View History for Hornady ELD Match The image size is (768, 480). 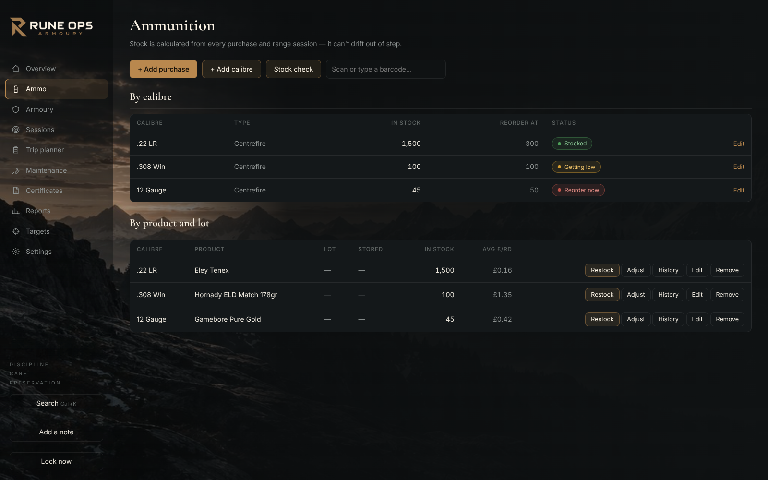[668, 295]
